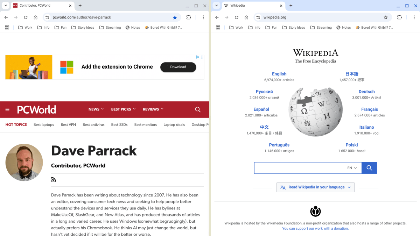Click You can support our work with a donation
This screenshot has height=236, width=420.
[x=315, y=228]
